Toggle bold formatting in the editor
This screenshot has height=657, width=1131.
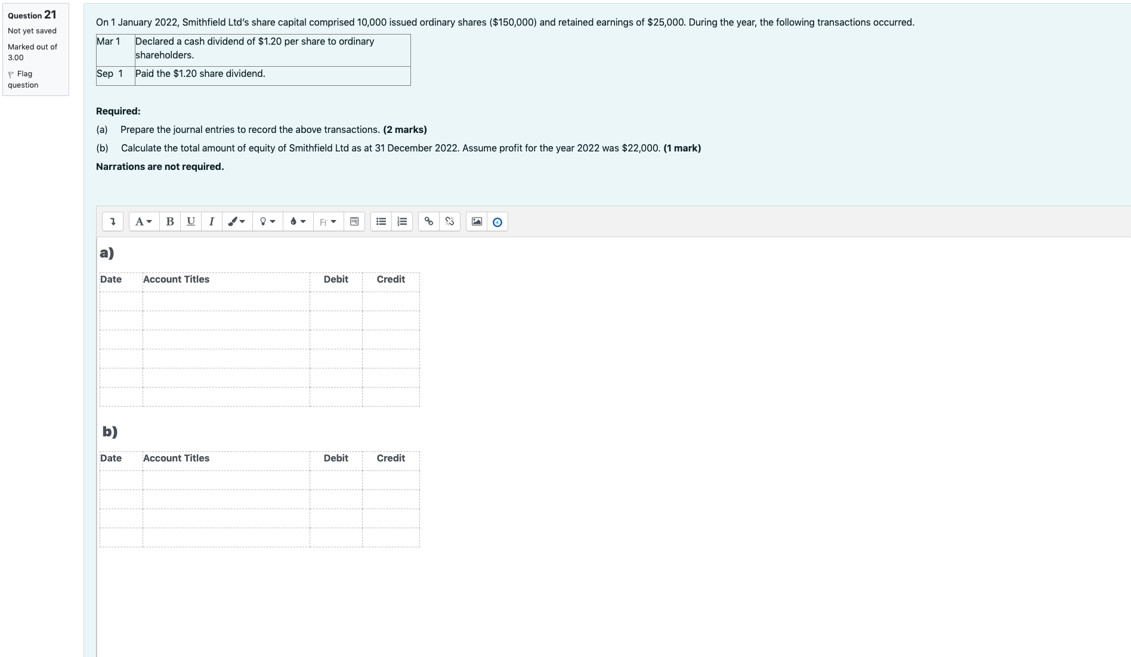coord(170,221)
